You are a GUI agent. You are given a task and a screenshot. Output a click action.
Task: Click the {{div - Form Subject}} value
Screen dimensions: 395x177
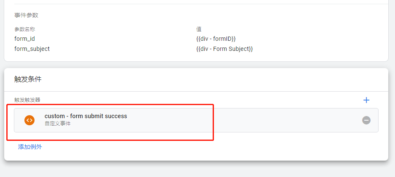coord(224,49)
